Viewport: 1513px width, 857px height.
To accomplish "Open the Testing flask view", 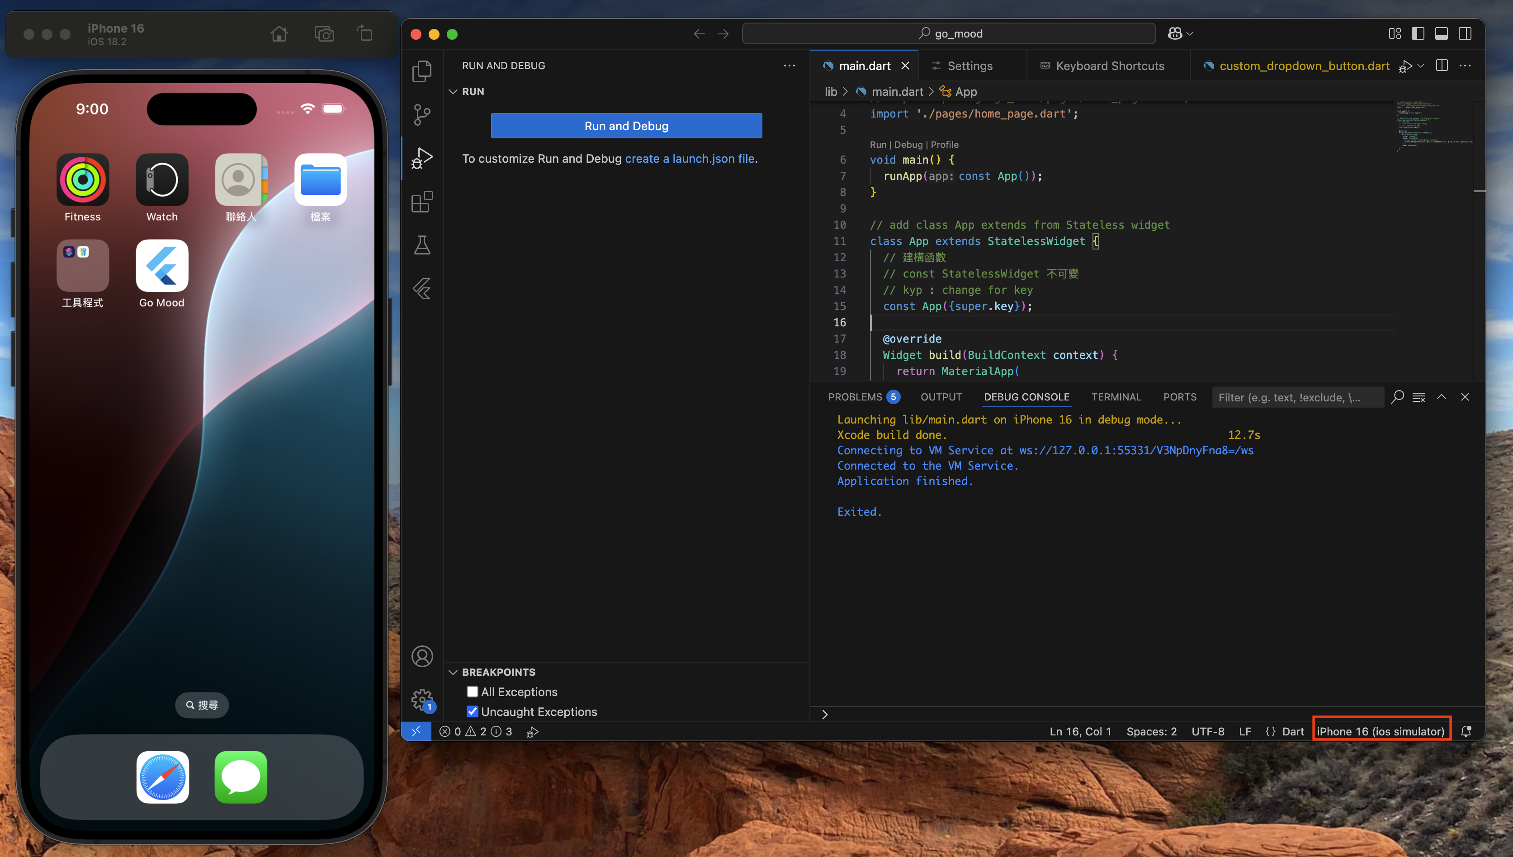I will tap(421, 245).
